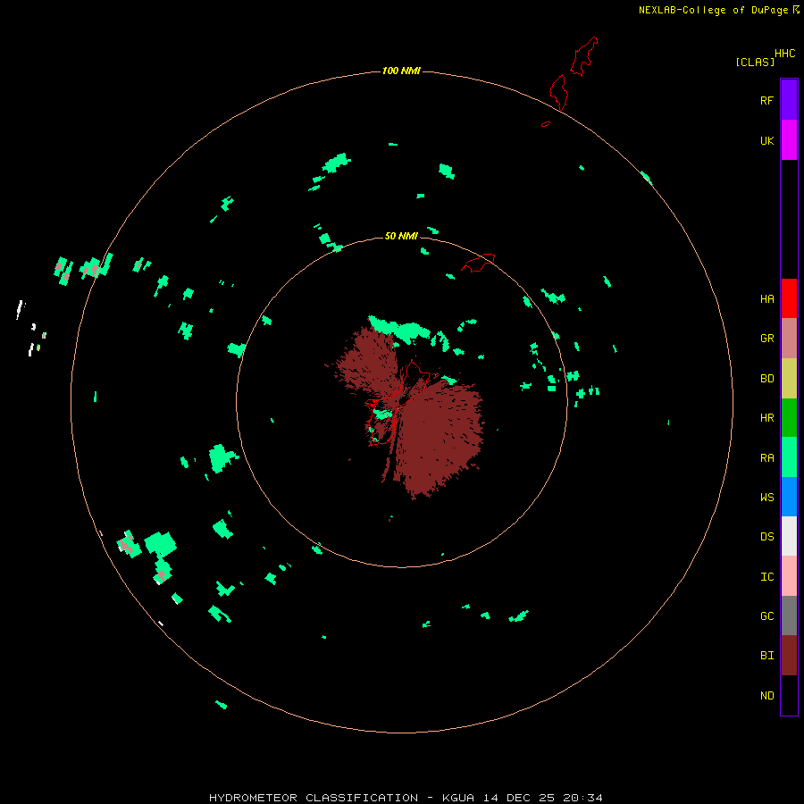
Task: Click the GC legend label
Action: pos(766,616)
